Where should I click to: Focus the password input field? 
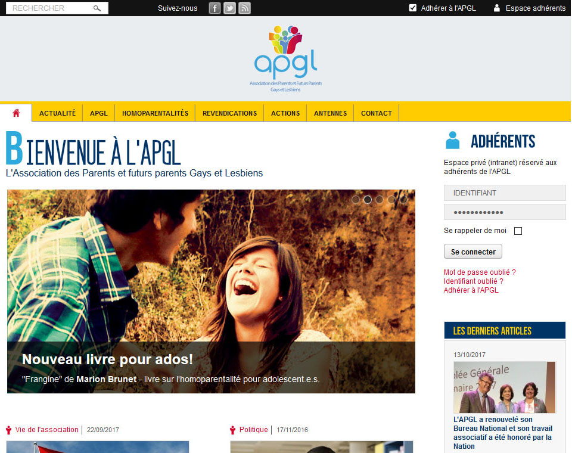coord(505,212)
